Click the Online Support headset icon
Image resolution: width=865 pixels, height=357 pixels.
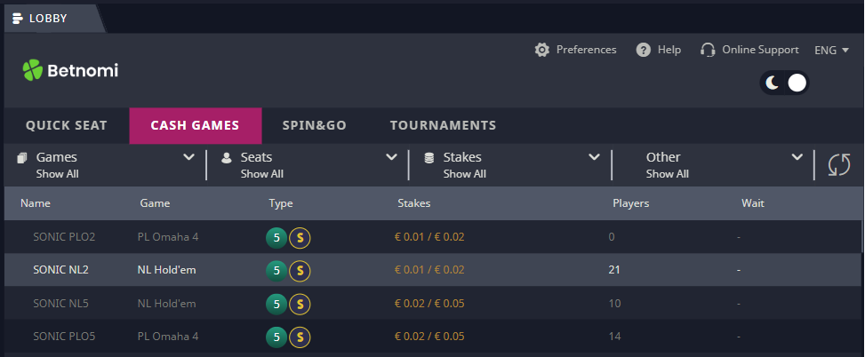coord(708,50)
